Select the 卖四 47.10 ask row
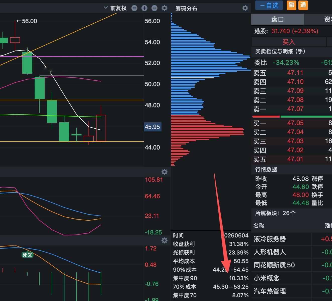 pyautogui.click(x=292, y=82)
